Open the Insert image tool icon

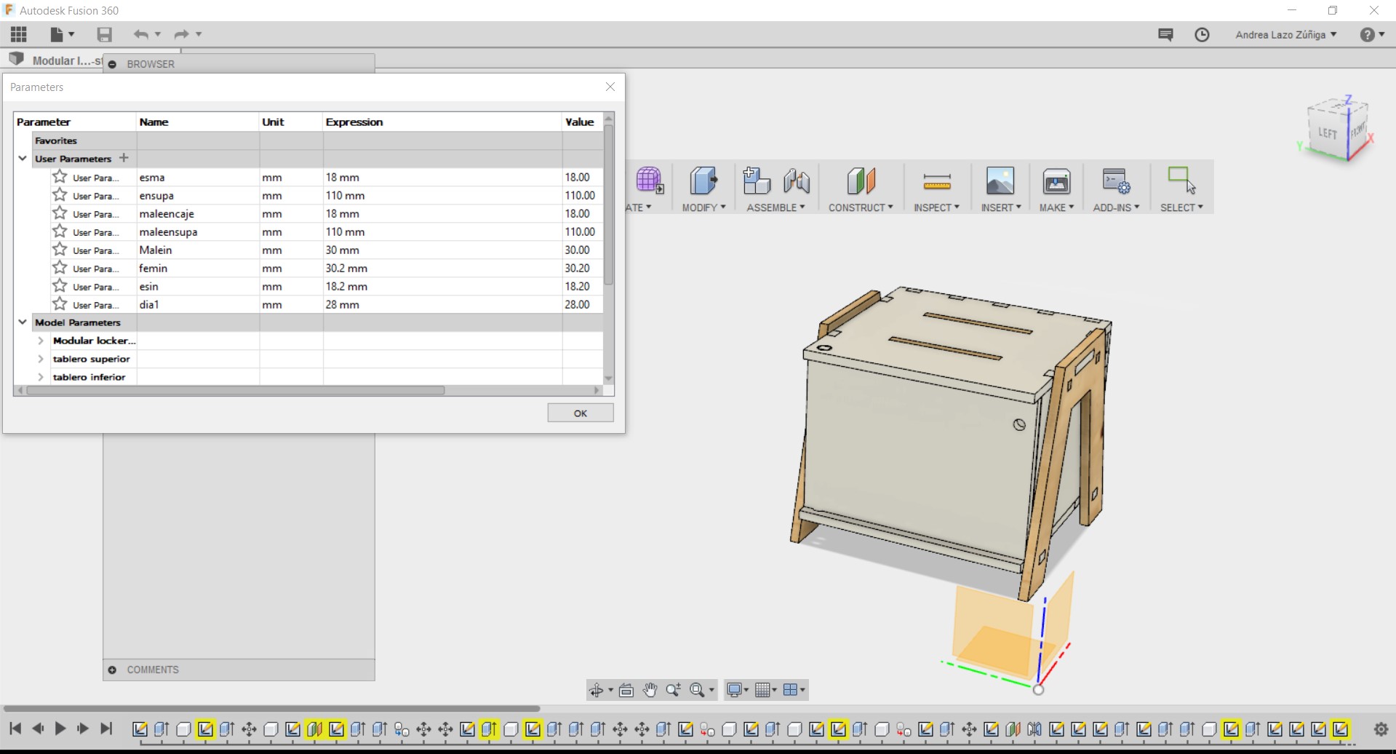tap(1000, 181)
